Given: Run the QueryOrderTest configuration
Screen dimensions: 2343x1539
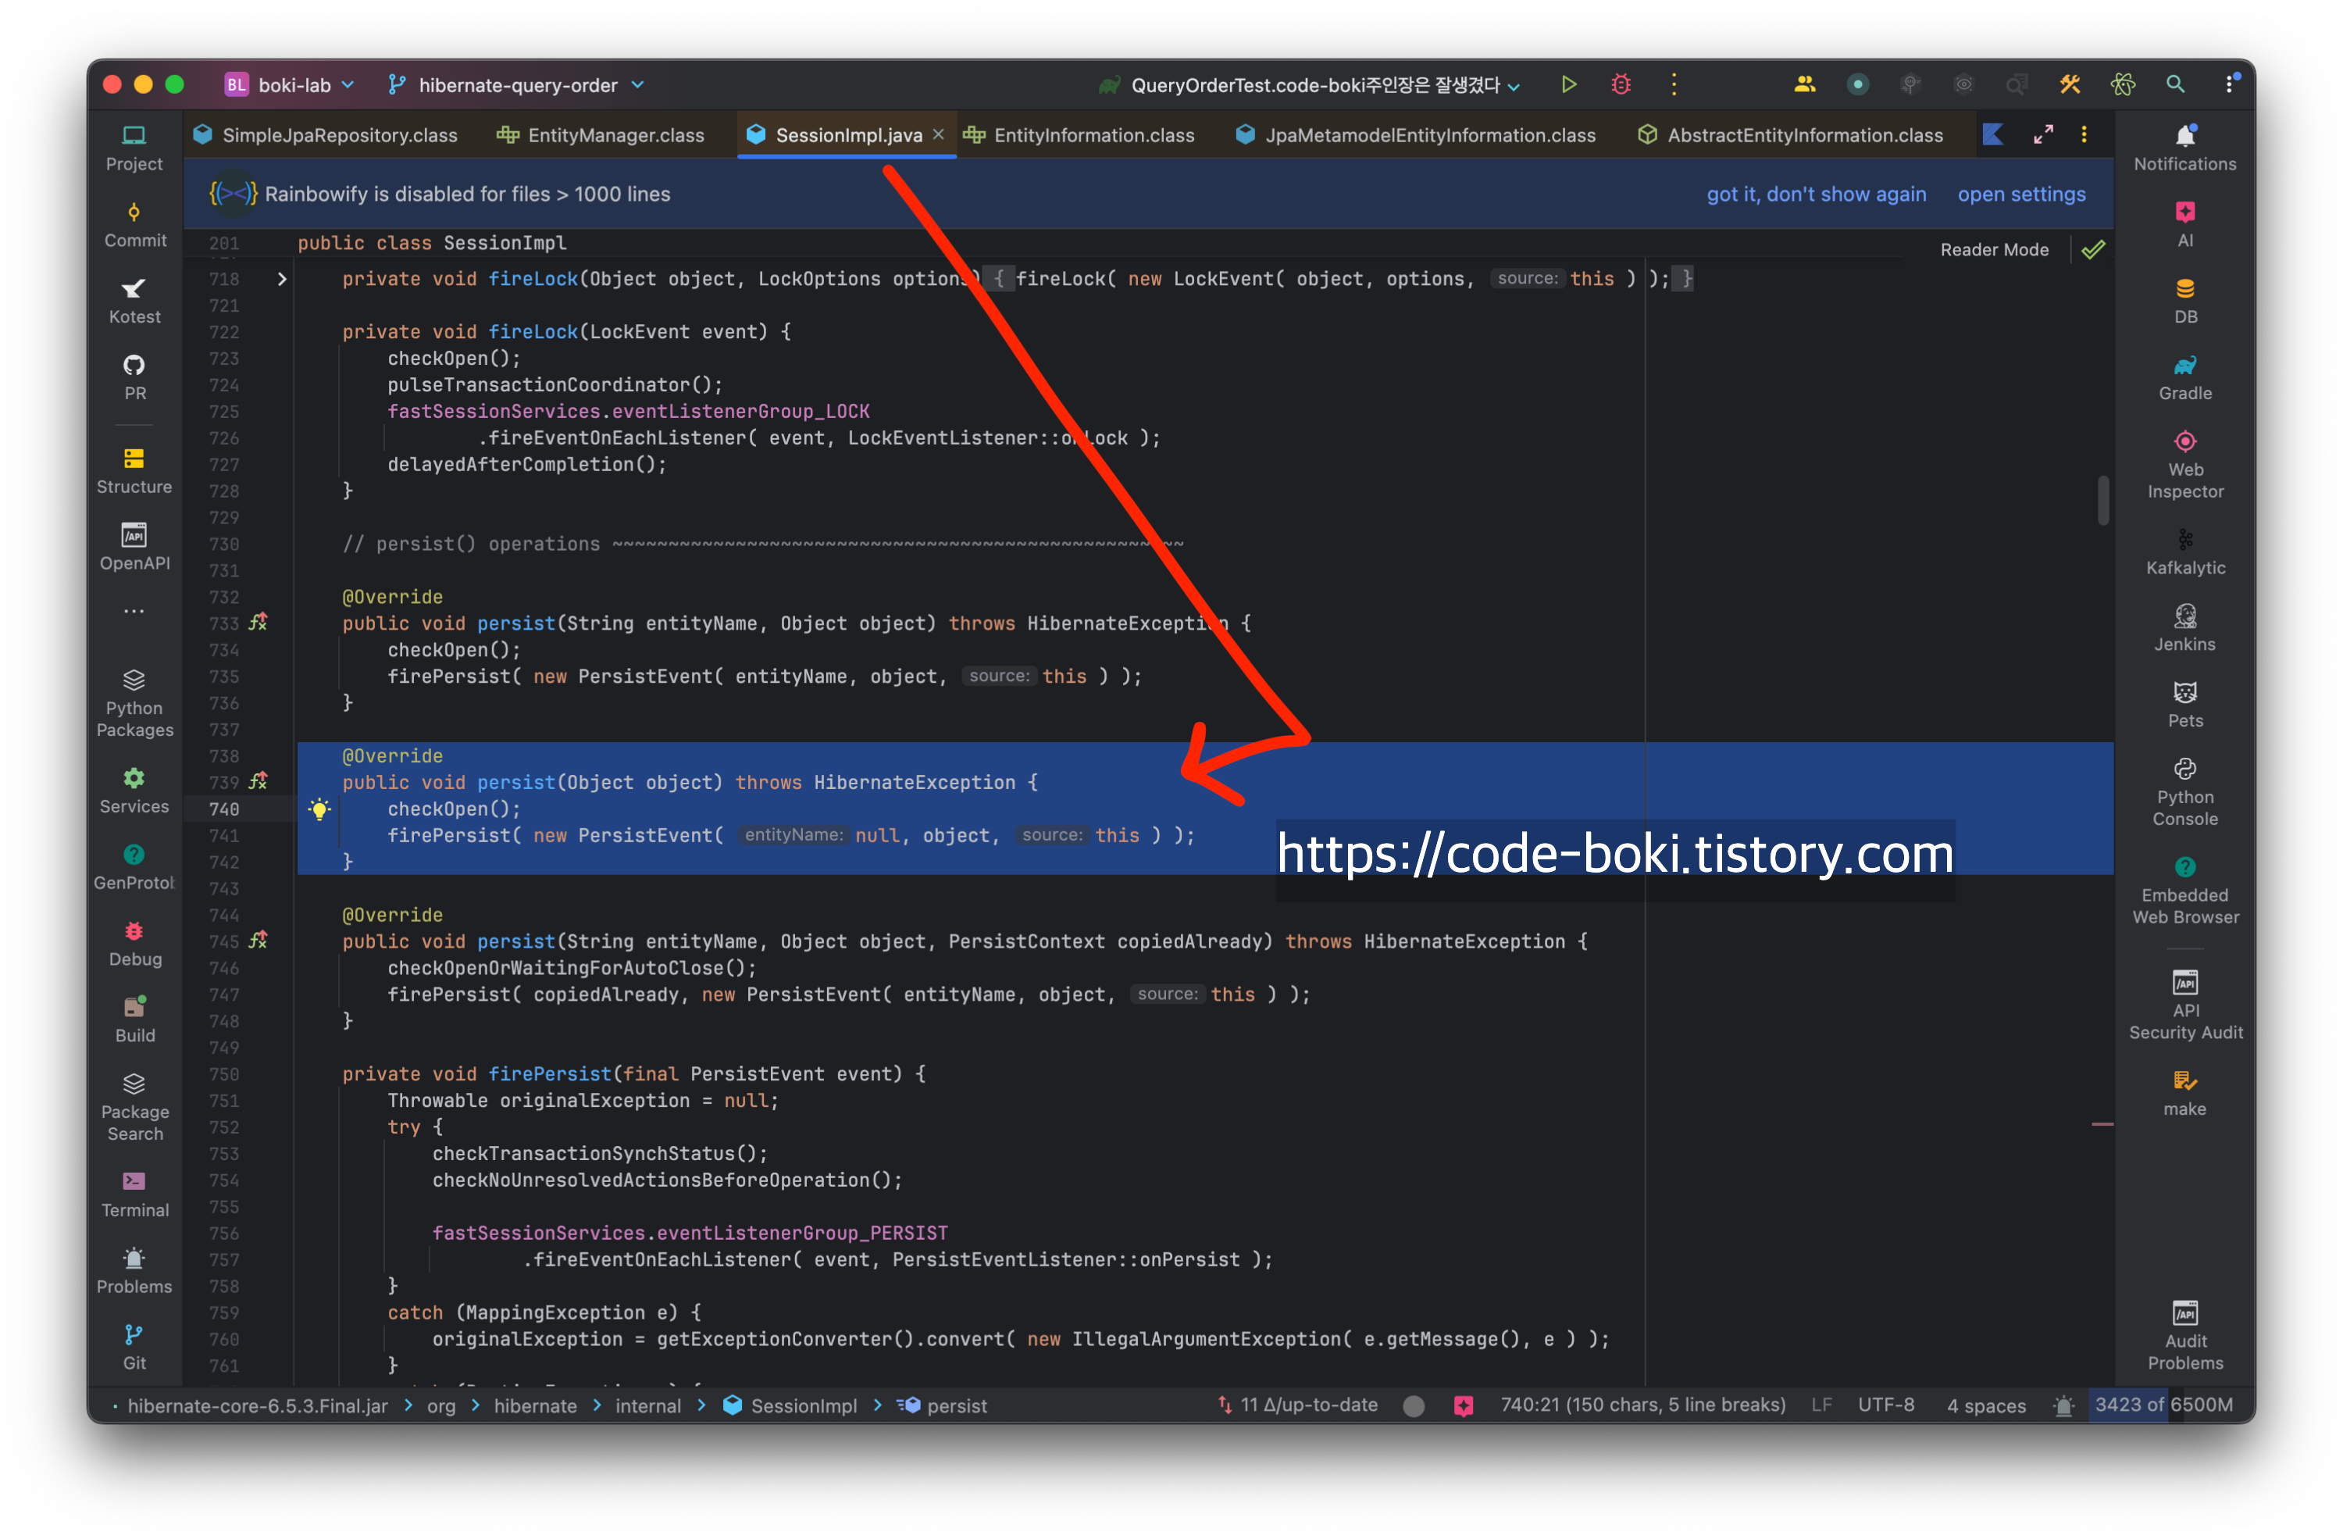Looking at the screenshot, I should pos(1568,84).
